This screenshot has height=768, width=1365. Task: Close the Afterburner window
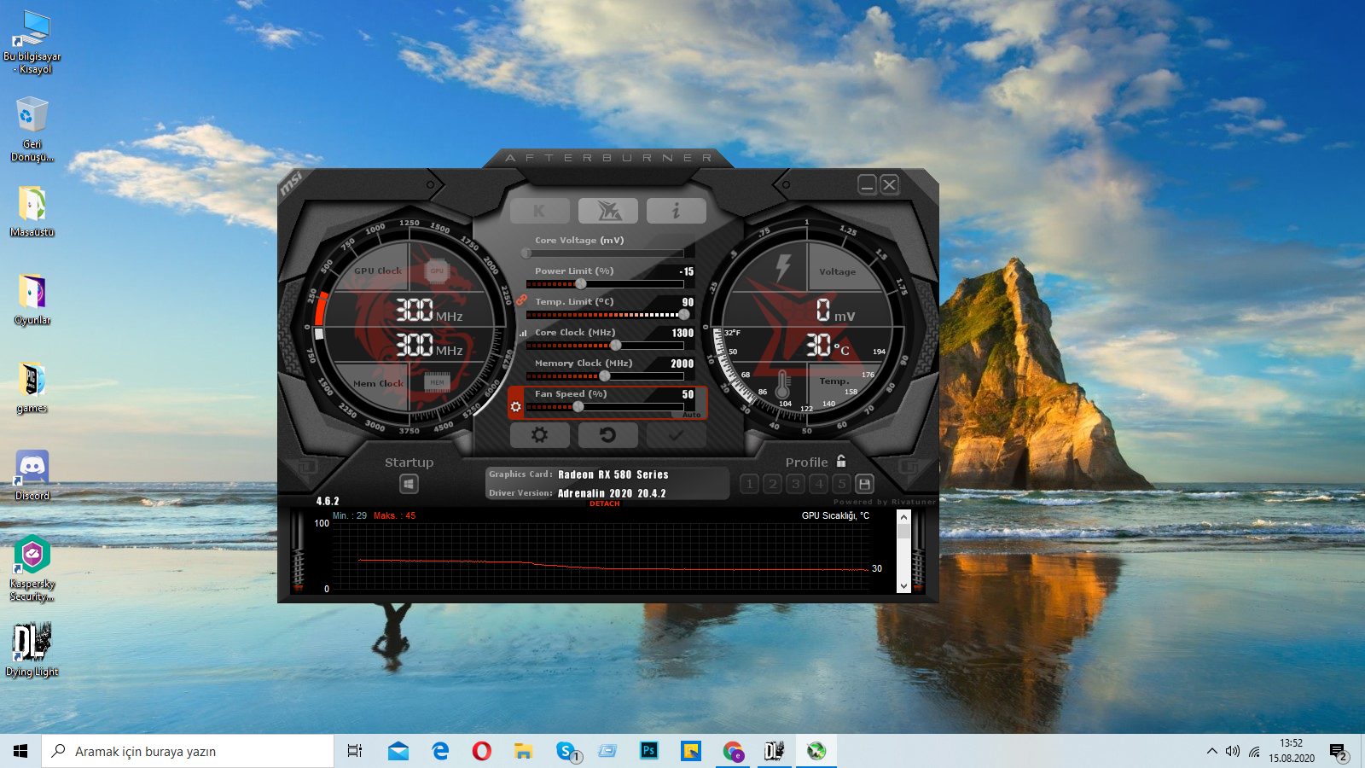tap(890, 184)
